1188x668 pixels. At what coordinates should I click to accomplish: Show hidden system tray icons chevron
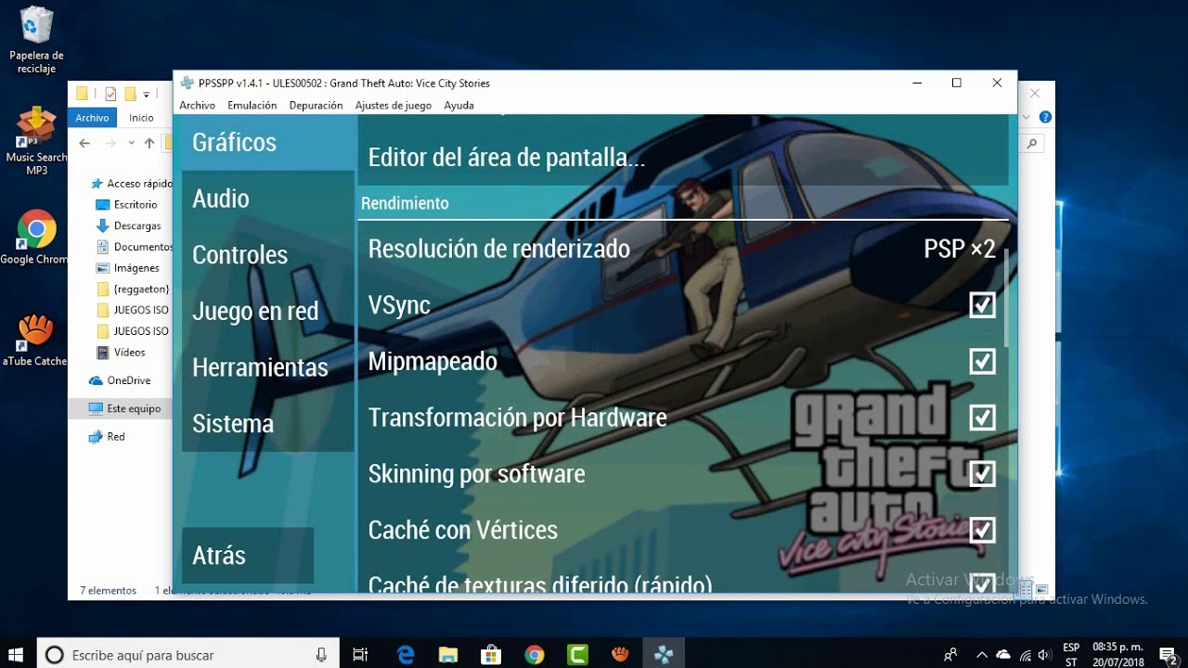(x=982, y=655)
